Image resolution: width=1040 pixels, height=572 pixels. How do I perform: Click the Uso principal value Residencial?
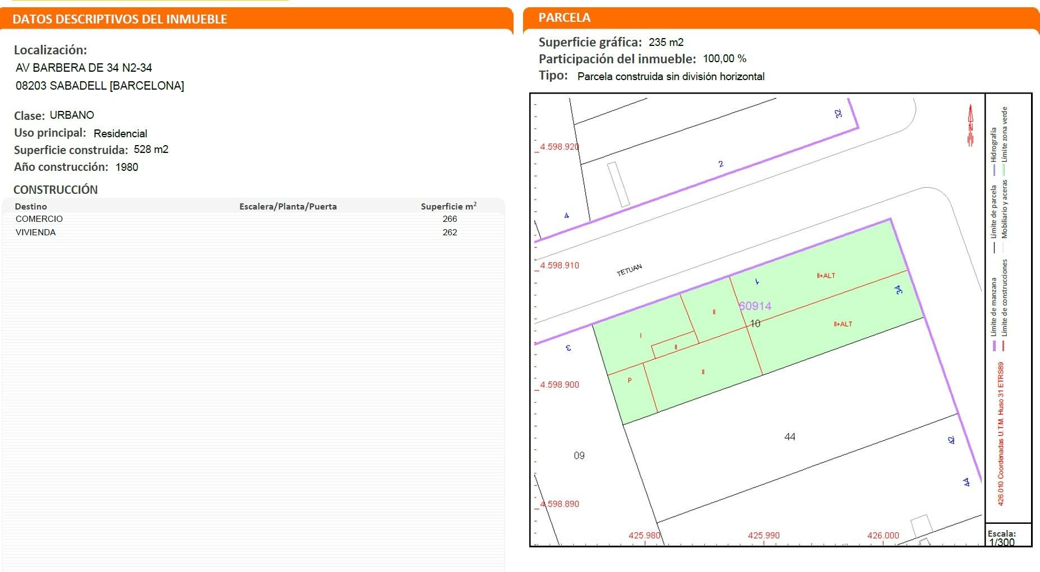tap(121, 133)
